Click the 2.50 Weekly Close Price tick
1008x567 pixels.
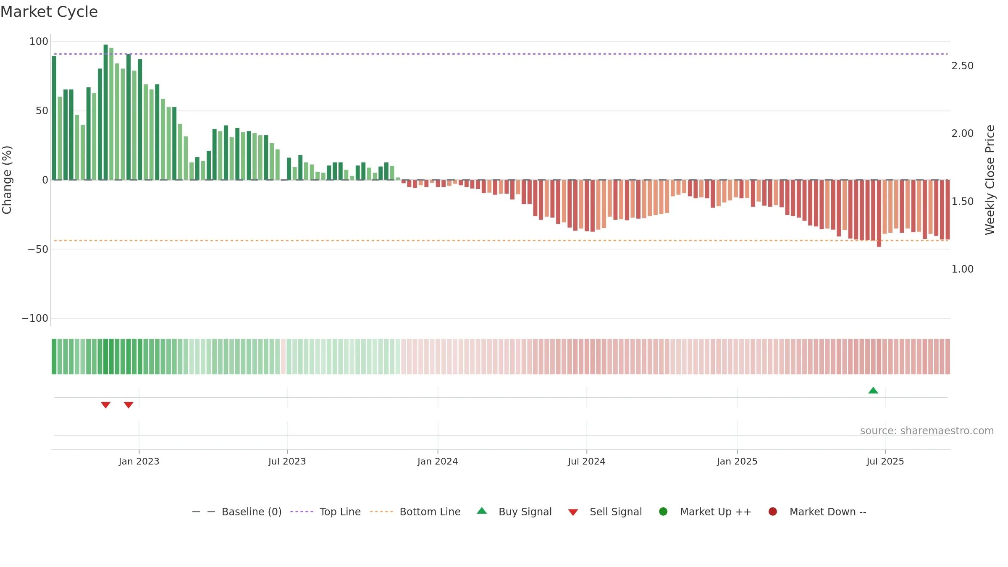pos(962,66)
